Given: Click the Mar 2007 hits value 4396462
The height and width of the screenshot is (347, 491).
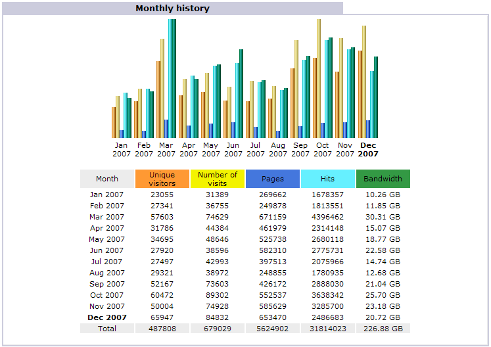Looking at the screenshot, I should (x=328, y=217).
